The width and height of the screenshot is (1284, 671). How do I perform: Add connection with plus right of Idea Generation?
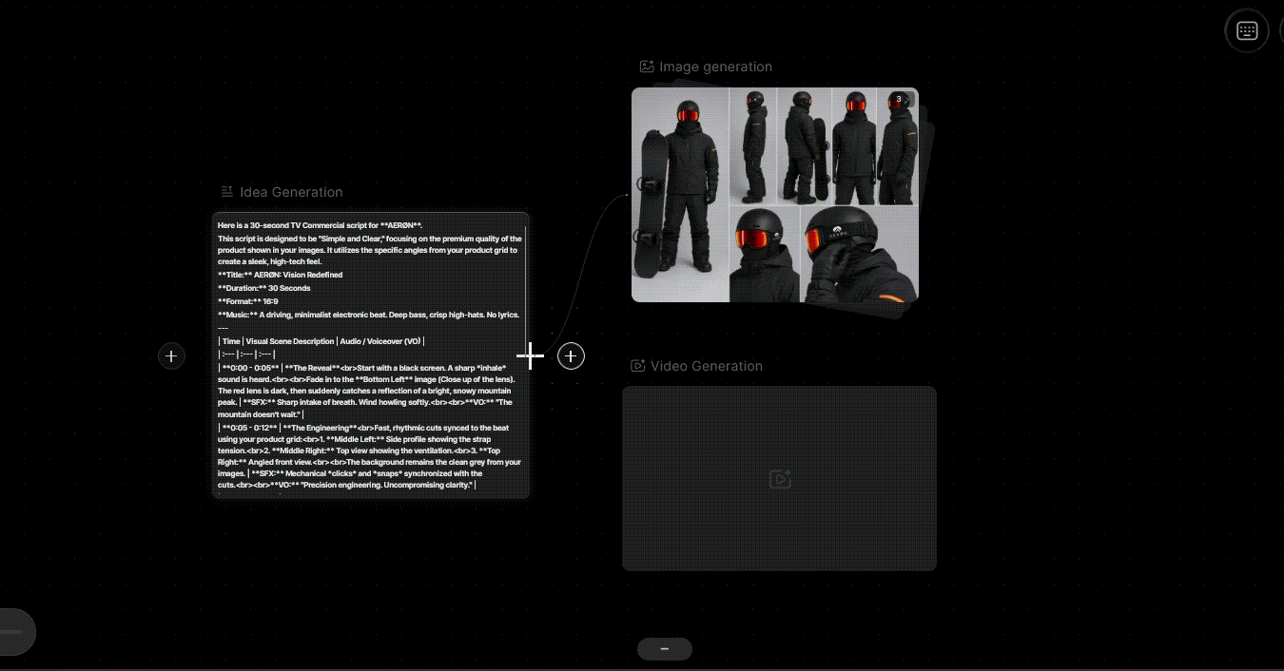tap(571, 356)
